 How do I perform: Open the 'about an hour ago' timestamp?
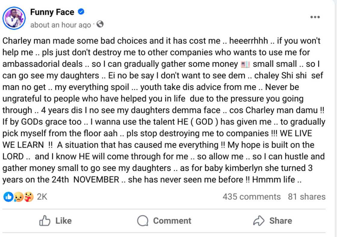pyautogui.click(x=60, y=25)
